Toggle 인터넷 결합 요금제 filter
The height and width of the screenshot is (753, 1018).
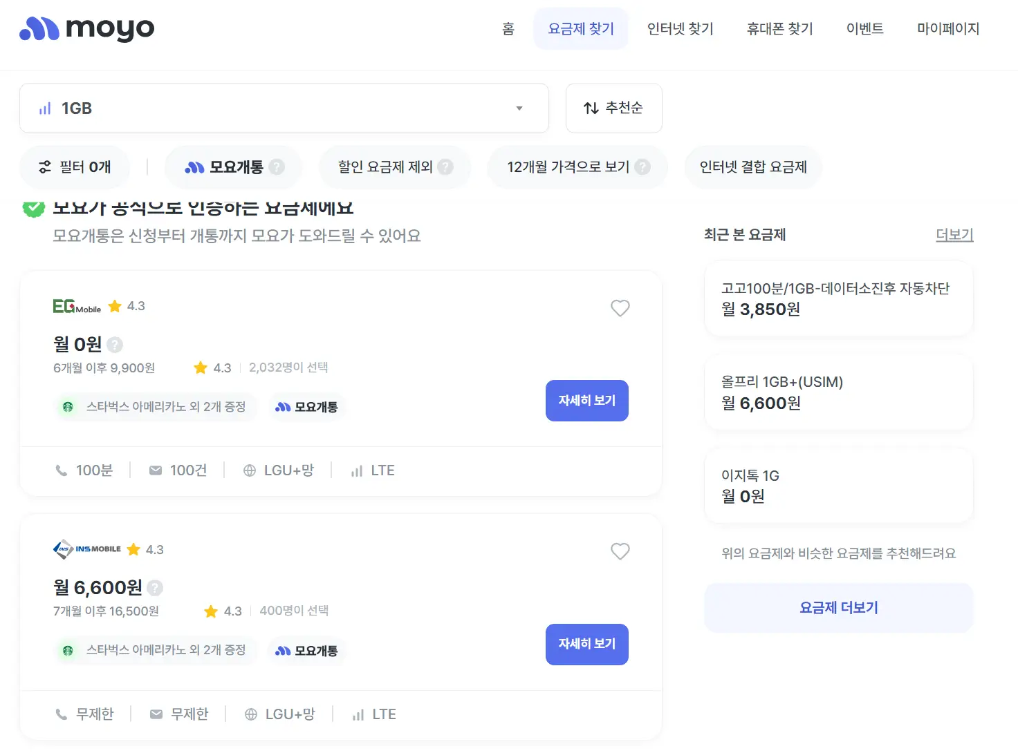(753, 167)
